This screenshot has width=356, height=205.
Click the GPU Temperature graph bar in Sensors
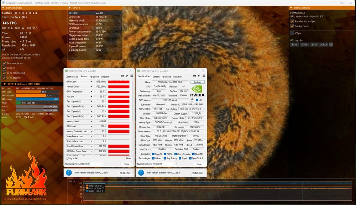(119, 92)
